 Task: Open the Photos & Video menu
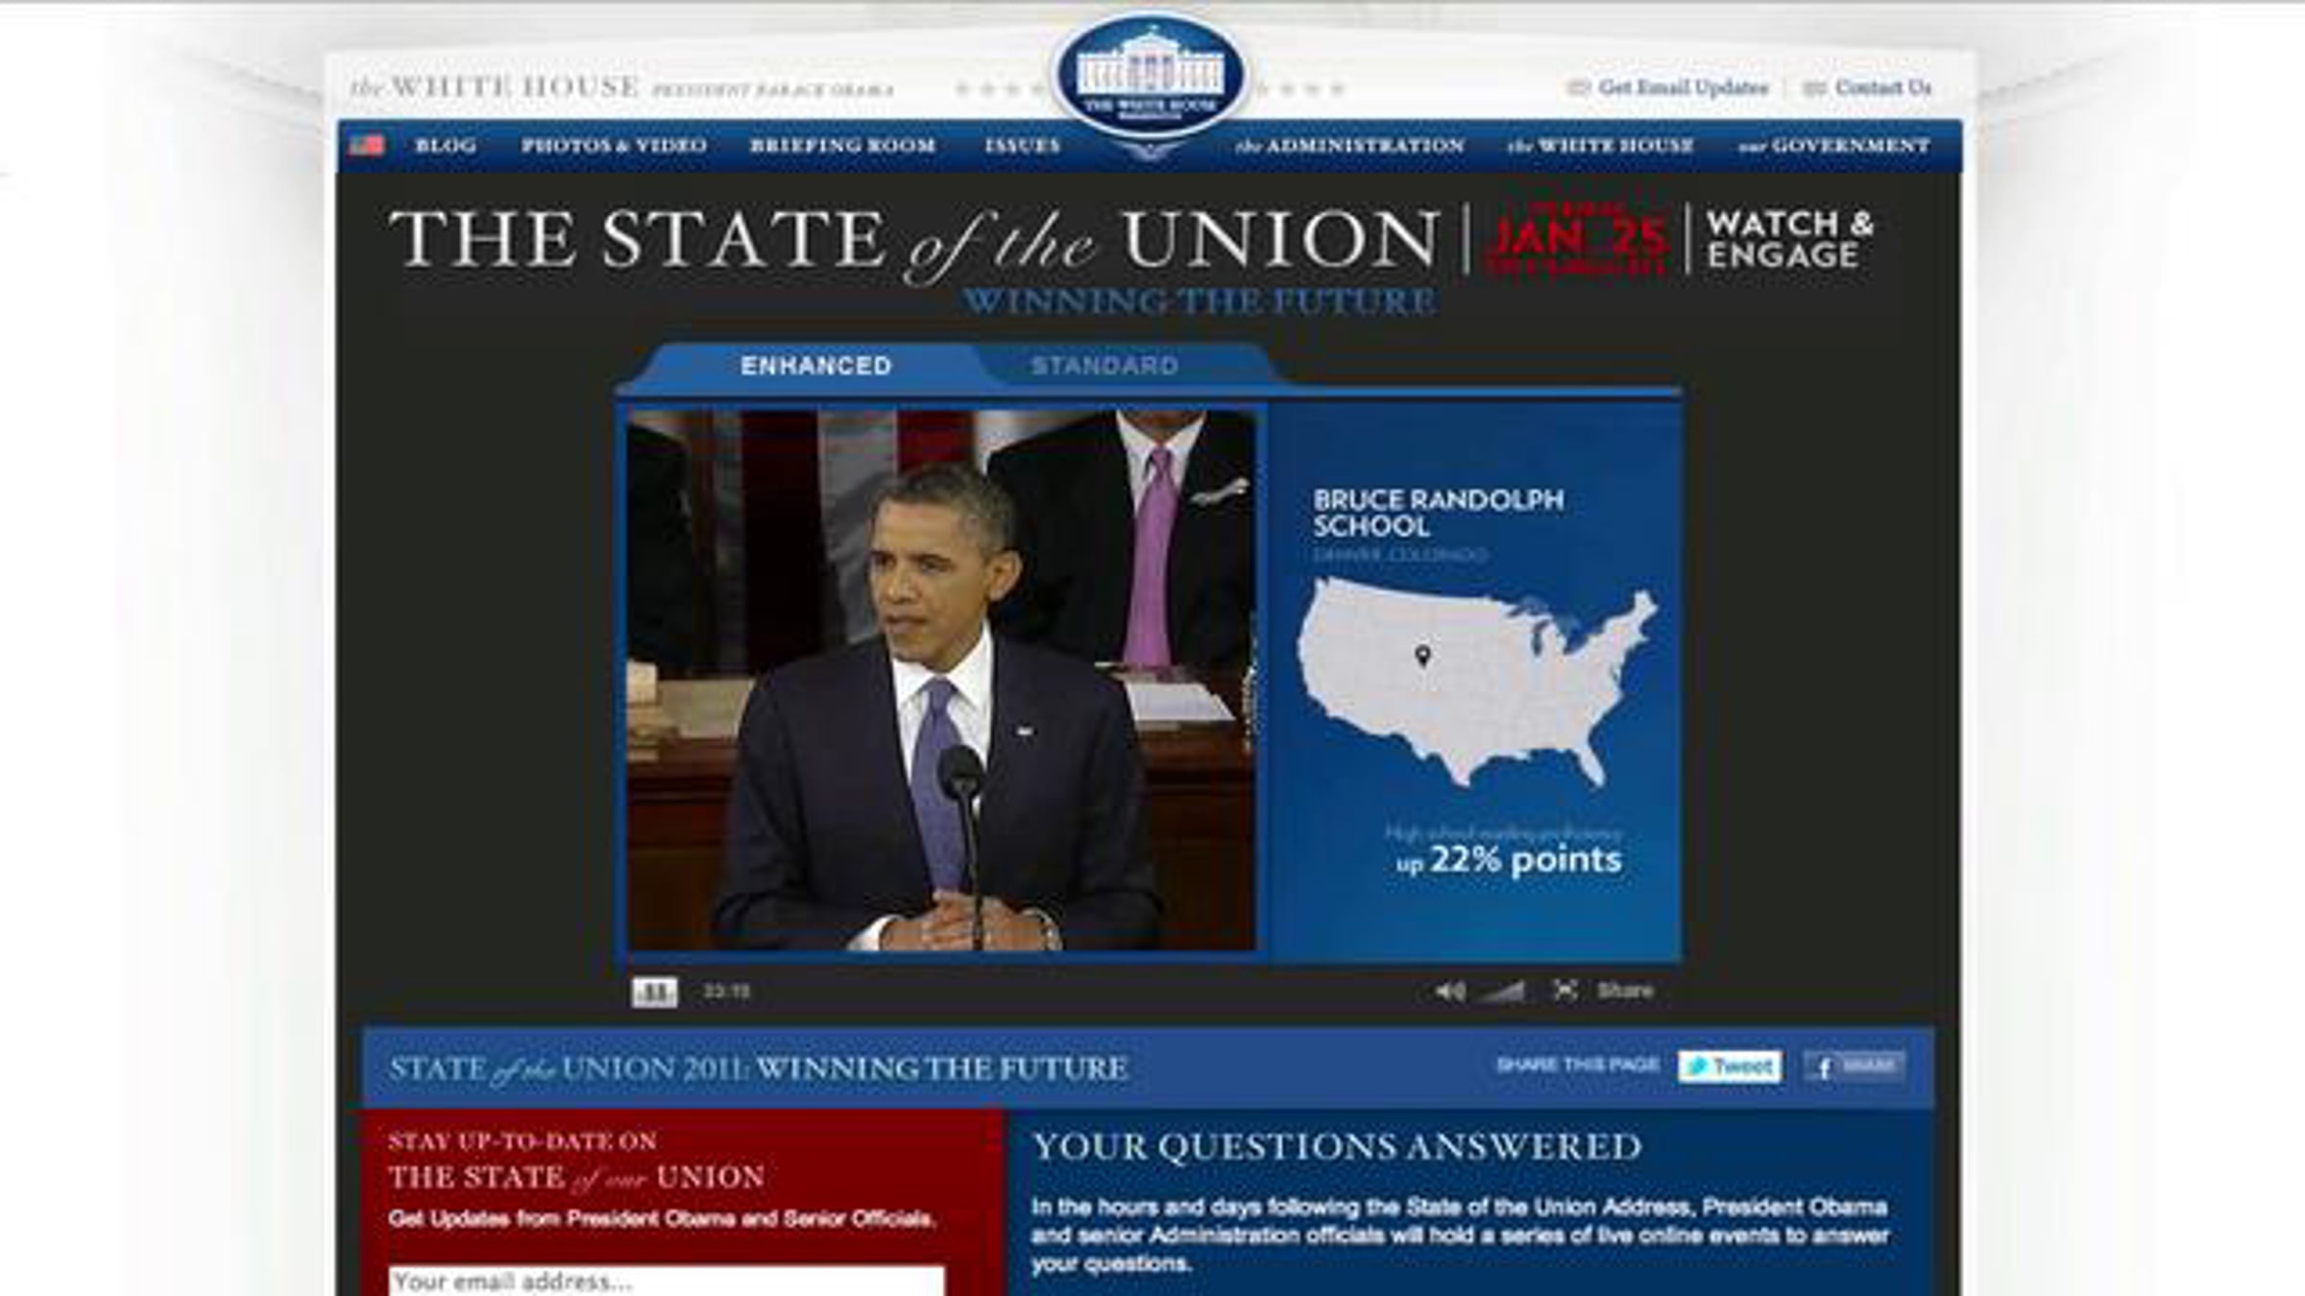(614, 146)
